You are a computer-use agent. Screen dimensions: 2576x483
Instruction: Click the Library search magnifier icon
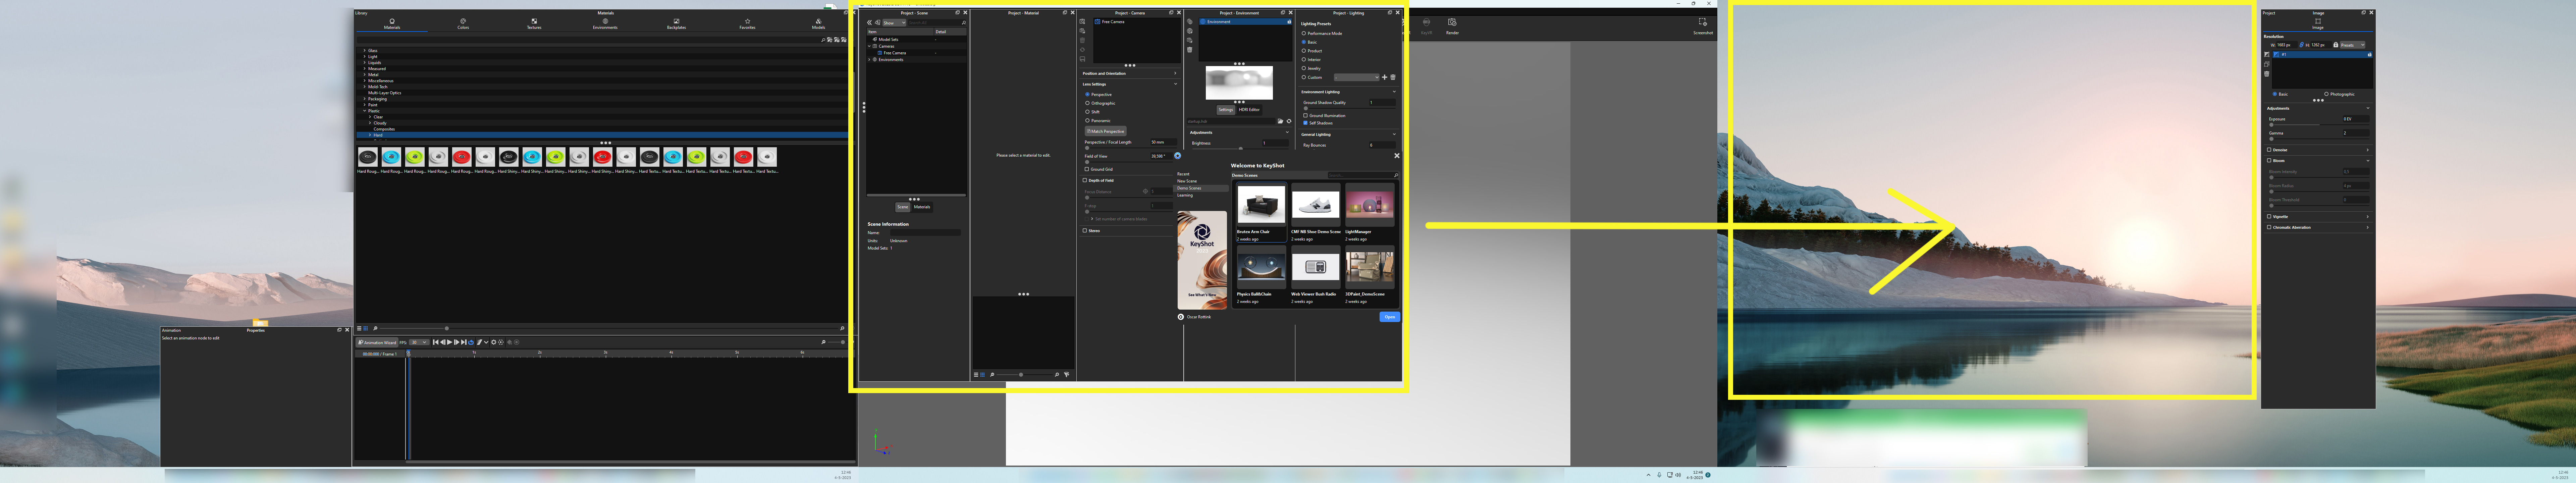pyautogui.click(x=823, y=40)
